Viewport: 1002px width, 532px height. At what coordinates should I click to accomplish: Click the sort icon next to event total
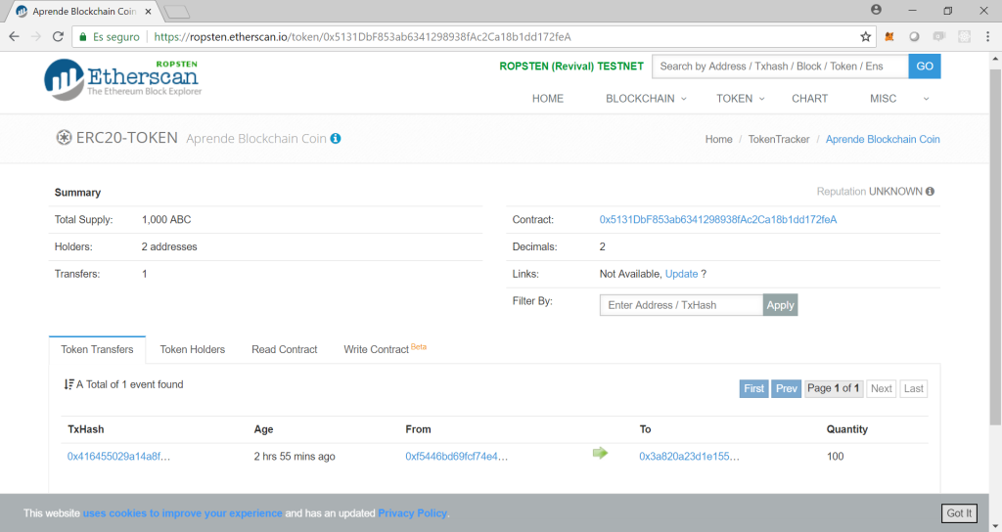coord(69,383)
